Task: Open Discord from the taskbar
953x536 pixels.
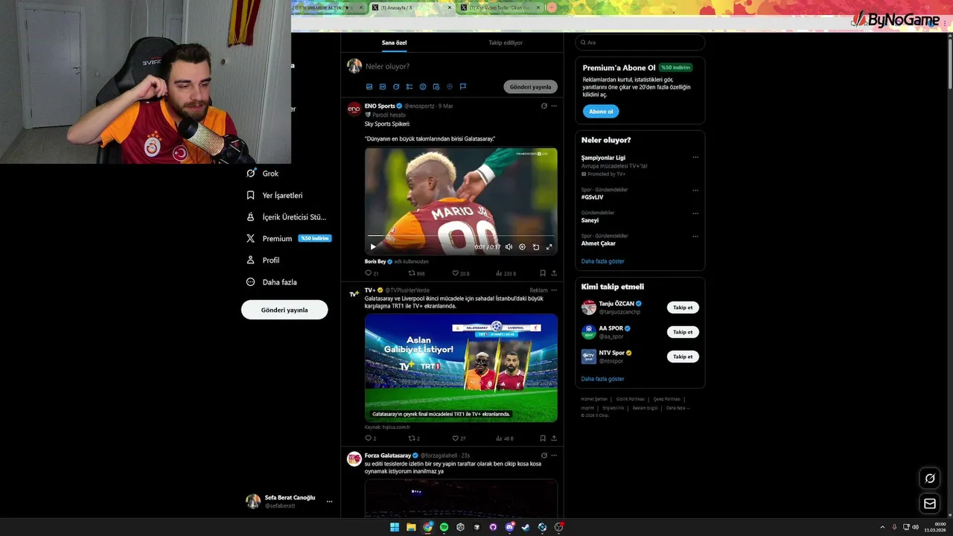Action: 510,527
